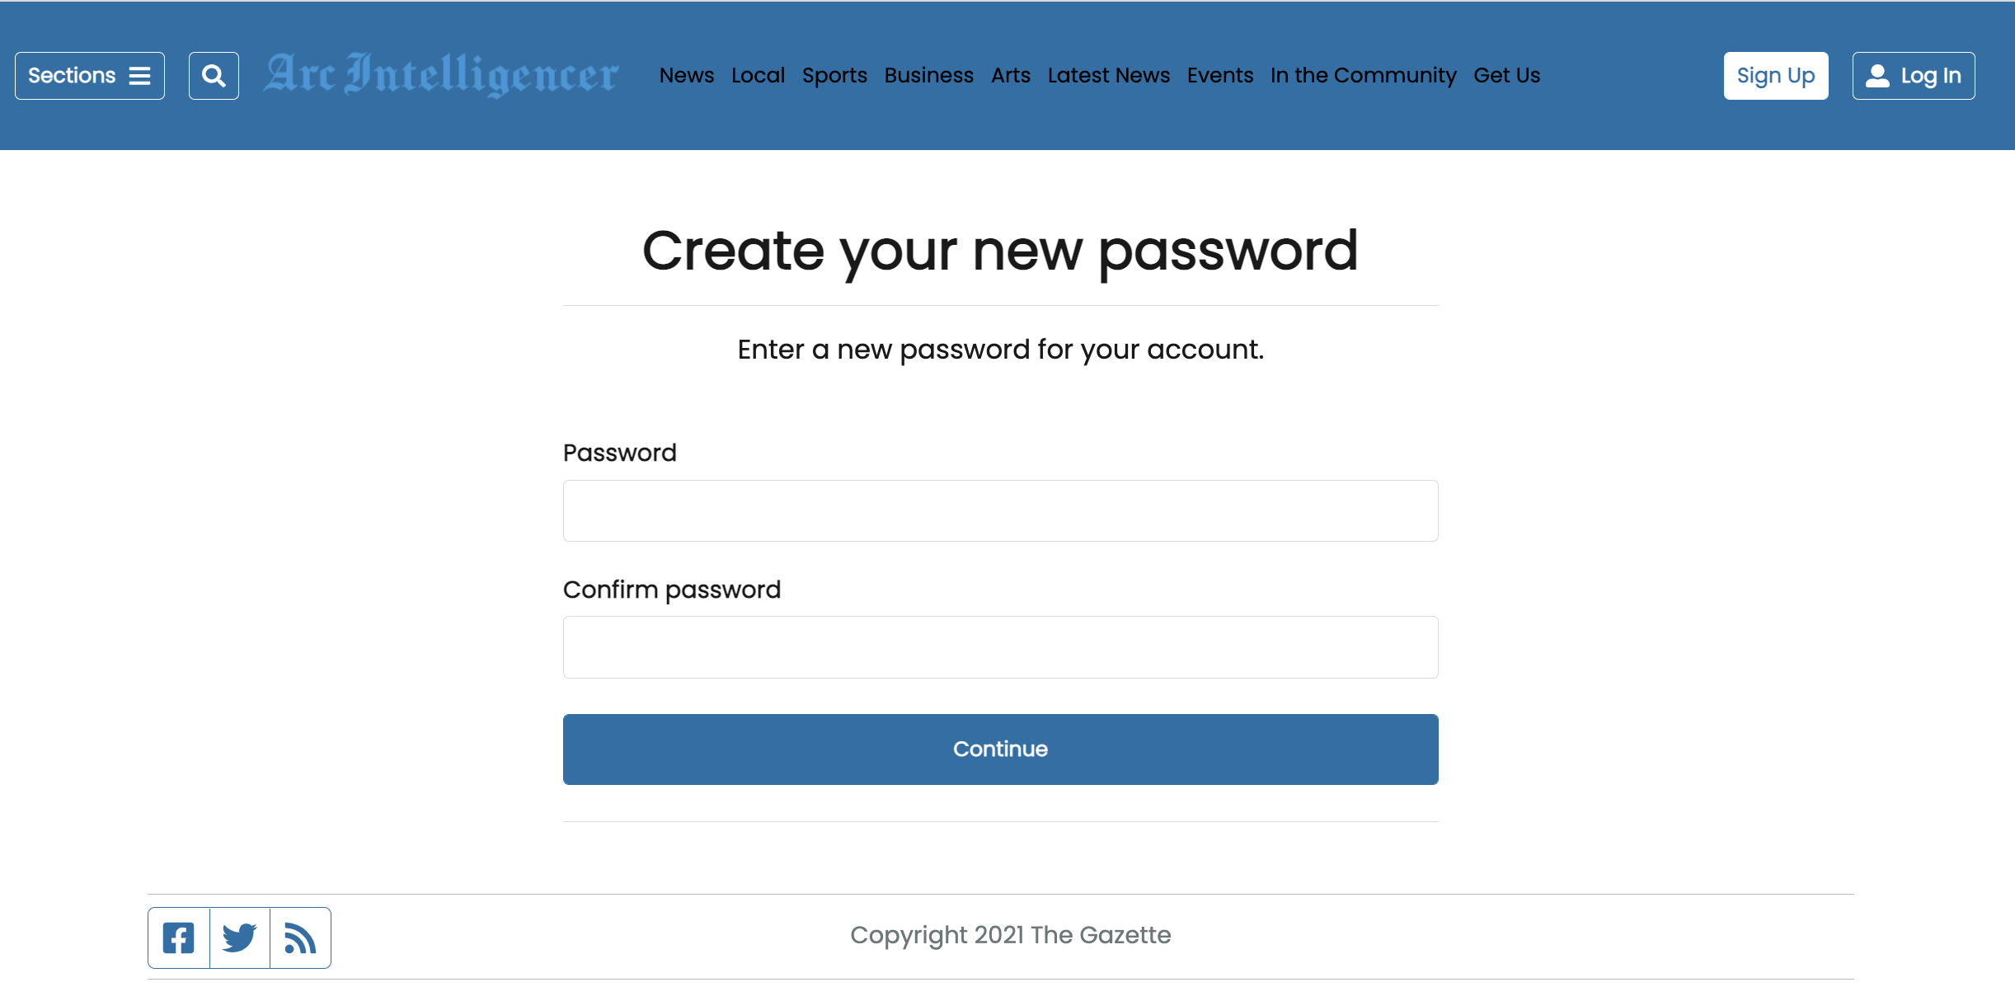This screenshot has width=2015, height=1001.
Task: Focus the Password input field
Action: 1001,510
